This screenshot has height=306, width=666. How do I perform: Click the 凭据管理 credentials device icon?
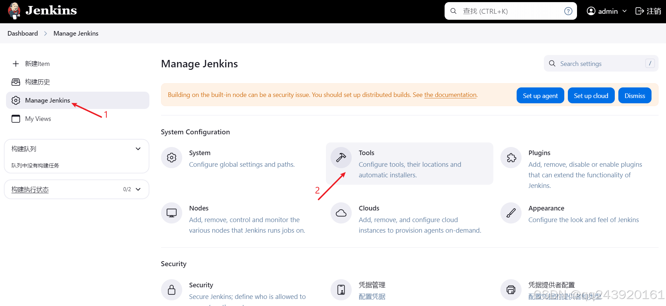[x=341, y=290]
